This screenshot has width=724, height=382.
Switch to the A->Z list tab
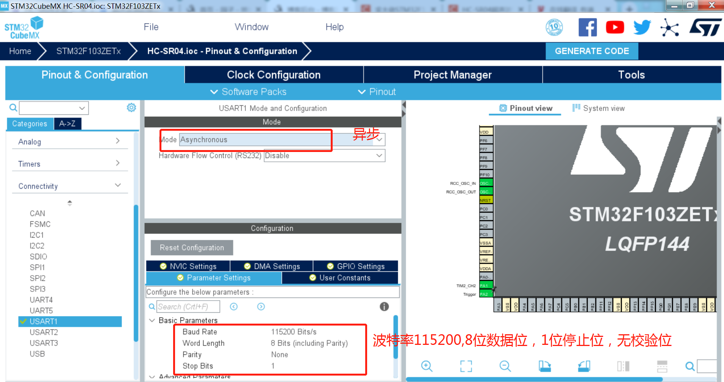point(67,124)
